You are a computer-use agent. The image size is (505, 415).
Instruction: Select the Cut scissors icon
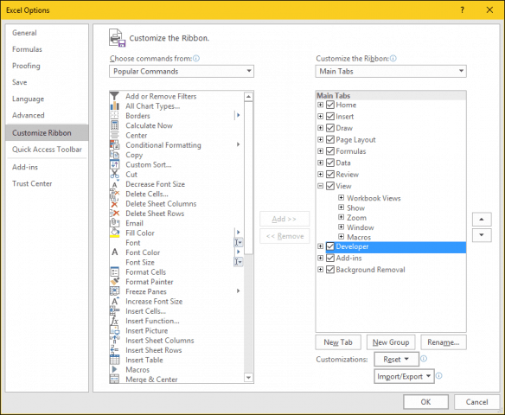[114, 174]
